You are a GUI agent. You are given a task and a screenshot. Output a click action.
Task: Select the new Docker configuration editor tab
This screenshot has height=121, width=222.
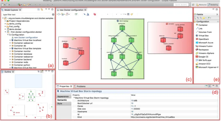click(71, 10)
